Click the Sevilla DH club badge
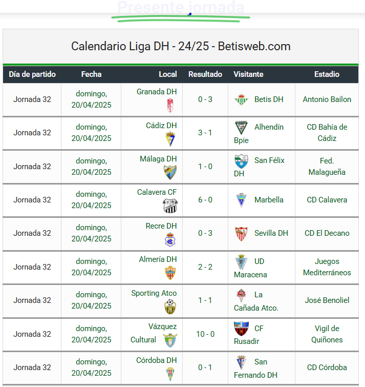Viewport: 365px width, 387px height. (241, 234)
